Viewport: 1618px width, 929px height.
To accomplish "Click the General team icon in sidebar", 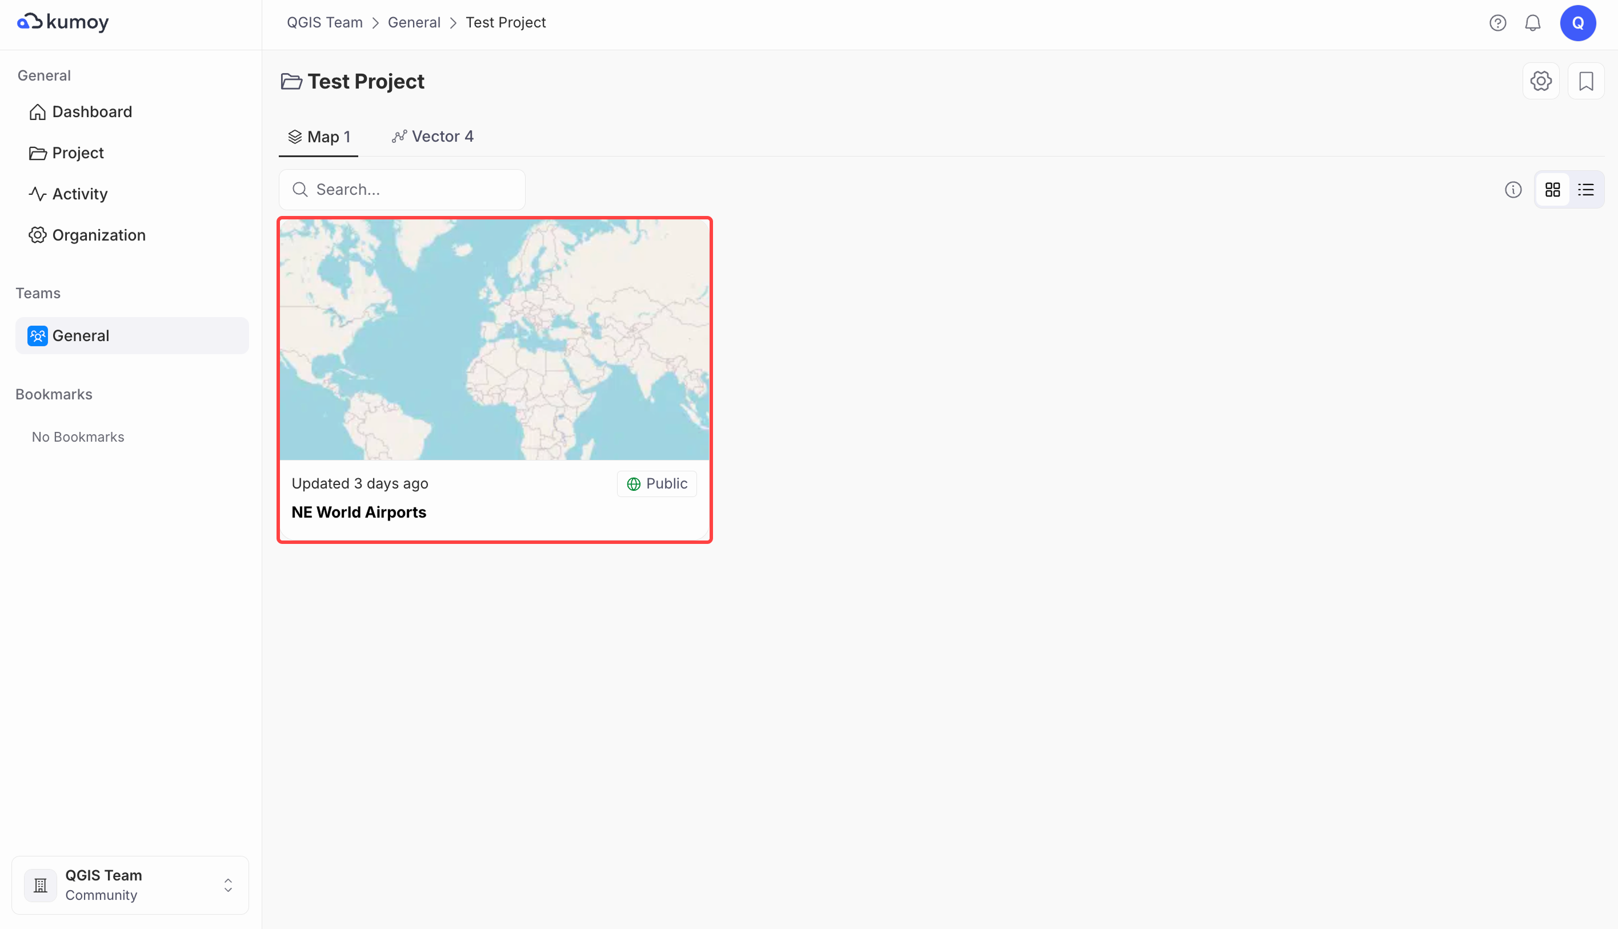I will pos(38,335).
